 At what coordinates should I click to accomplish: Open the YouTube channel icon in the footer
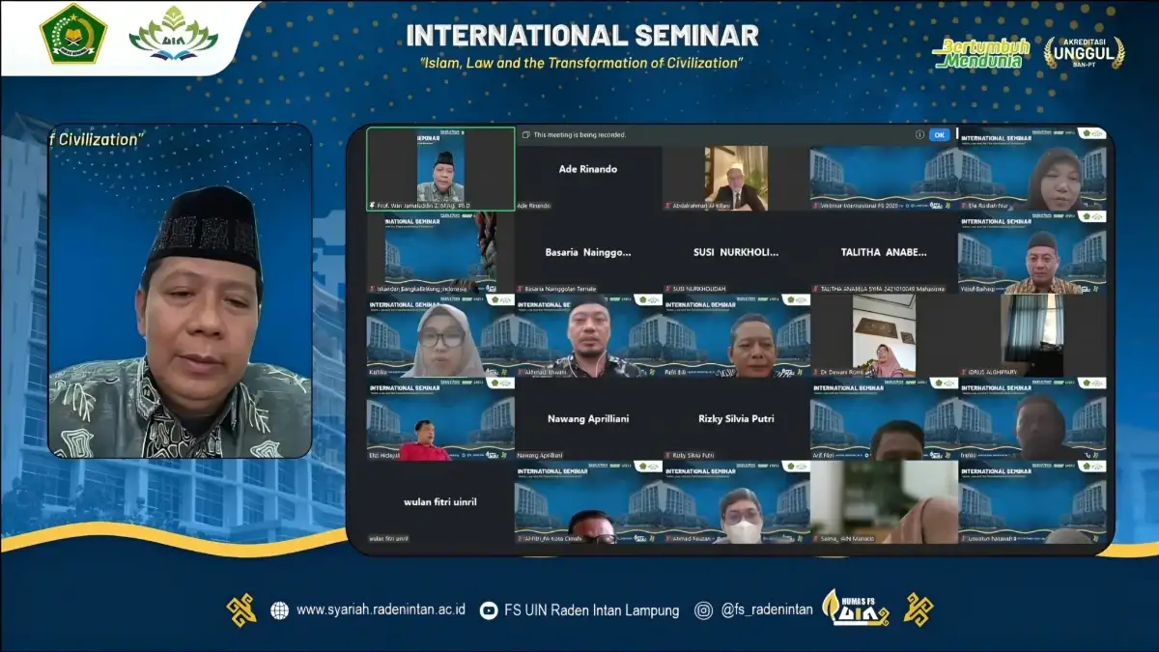488,609
